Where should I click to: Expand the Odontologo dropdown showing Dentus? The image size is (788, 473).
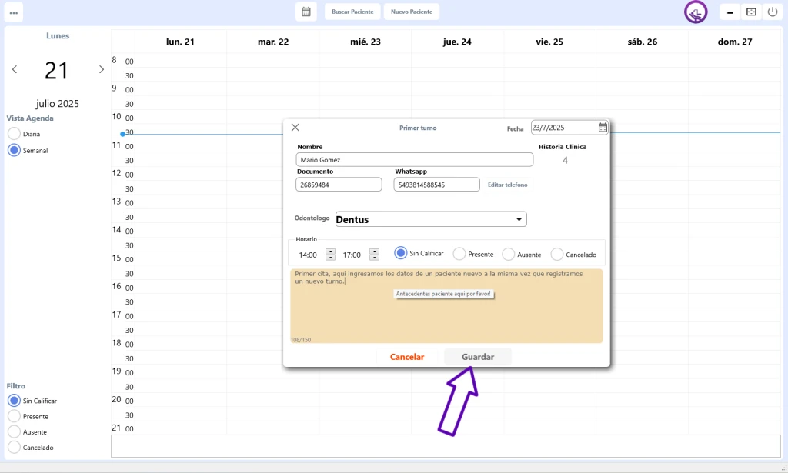[519, 220]
